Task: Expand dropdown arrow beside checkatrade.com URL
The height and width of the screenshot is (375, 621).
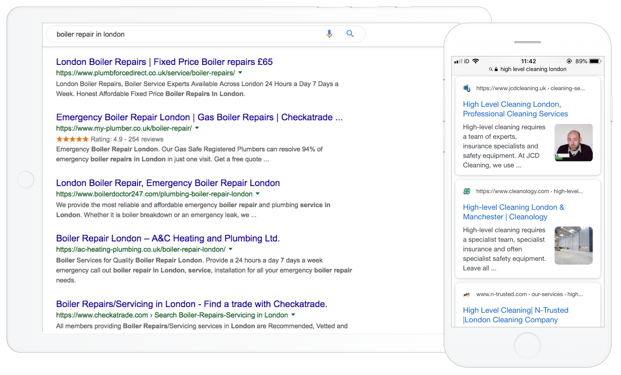Action: (293, 315)
